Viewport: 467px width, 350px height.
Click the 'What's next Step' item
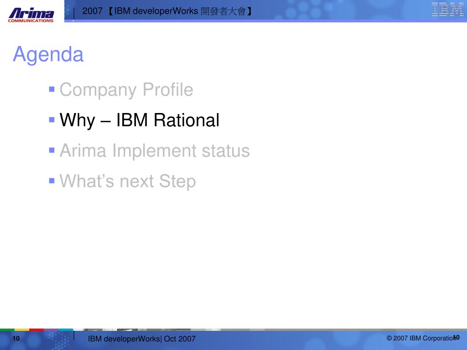tap(128, 181)
